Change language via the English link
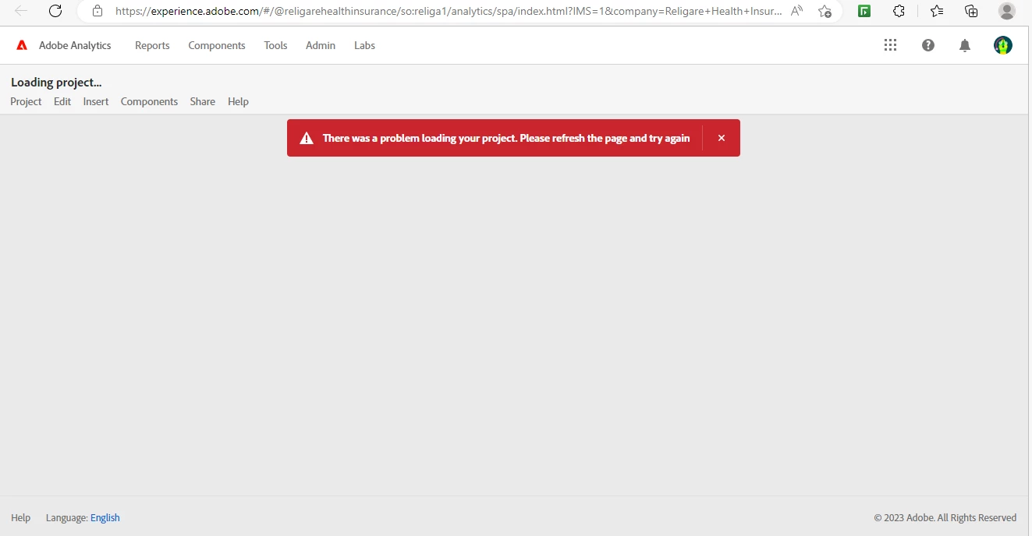This screenshot has width=1032, height=536. pos(105,517)
